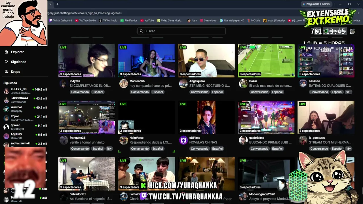
Task: Click stream title 'venite a tomar un vinito'
Action: tap(87, 142)
